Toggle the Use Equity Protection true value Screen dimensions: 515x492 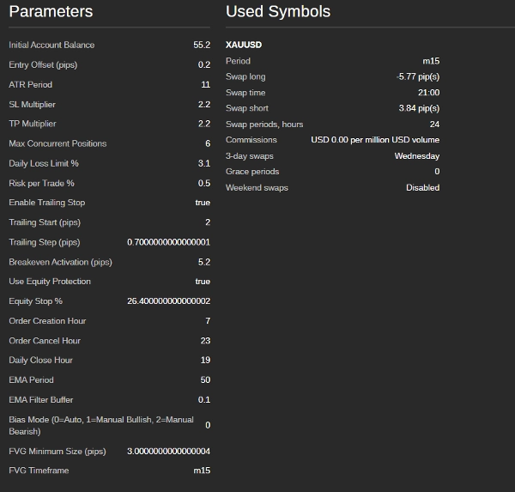[x=203, y=282]
